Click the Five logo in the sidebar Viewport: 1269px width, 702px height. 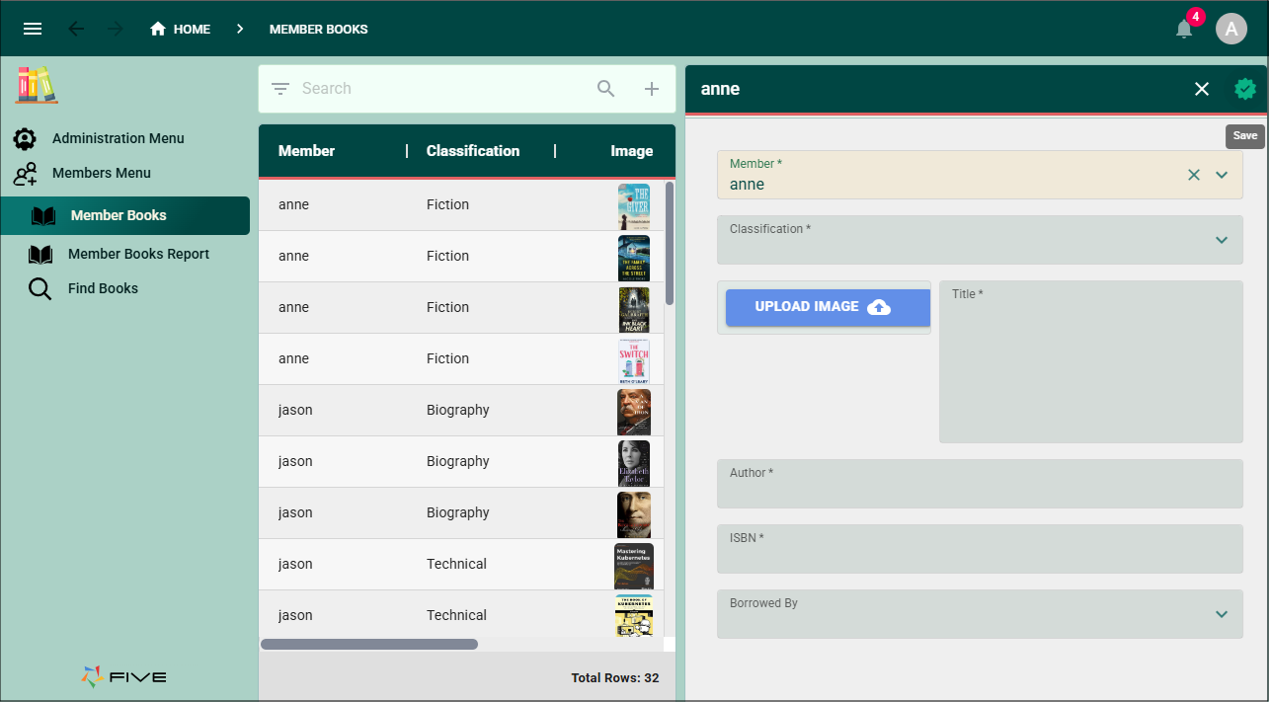(x=124, y=676)
